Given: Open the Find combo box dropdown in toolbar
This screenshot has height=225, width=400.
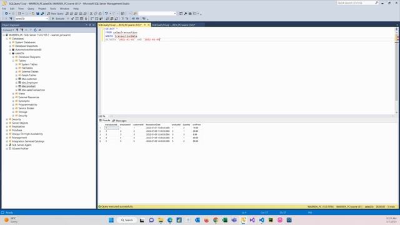Looking at the screenshot, I should [175, 14].
